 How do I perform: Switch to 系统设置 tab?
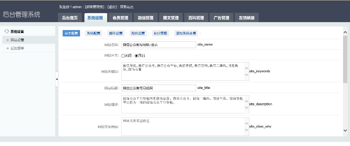point(96,17)
